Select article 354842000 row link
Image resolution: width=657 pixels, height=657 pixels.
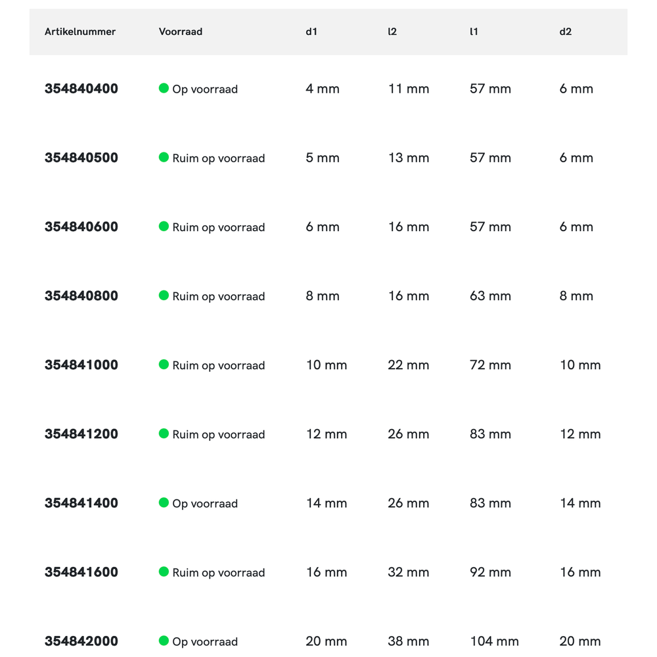pyautogui.click(x=81, y=641)
